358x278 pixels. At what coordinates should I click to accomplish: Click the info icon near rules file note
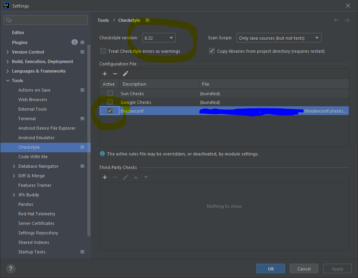[x=102, y=154]
